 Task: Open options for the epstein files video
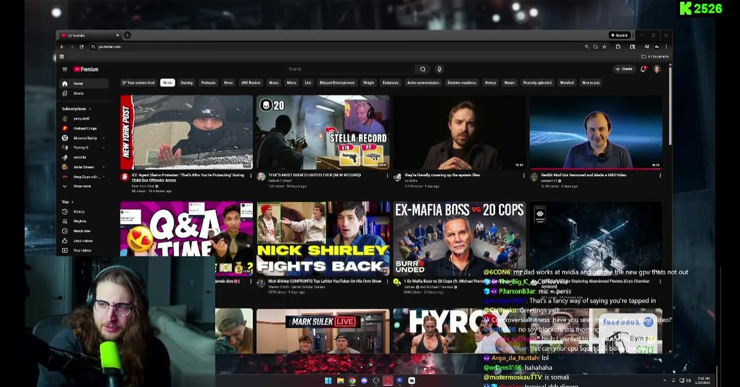pyautogui.click(x=524, y=175)
